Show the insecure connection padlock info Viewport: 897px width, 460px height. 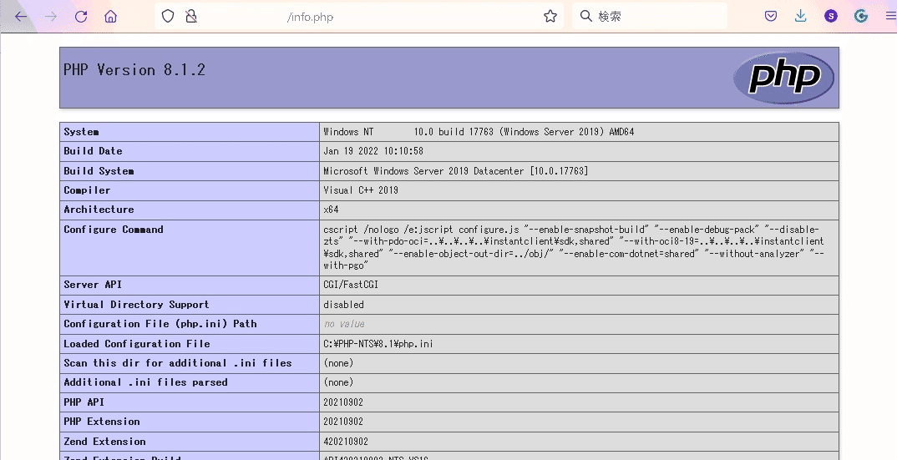(x=191, y=17)
